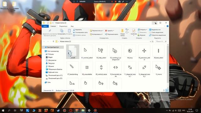Click Закрепить на панели быстрого доступа pin

[x=50, y=33]
